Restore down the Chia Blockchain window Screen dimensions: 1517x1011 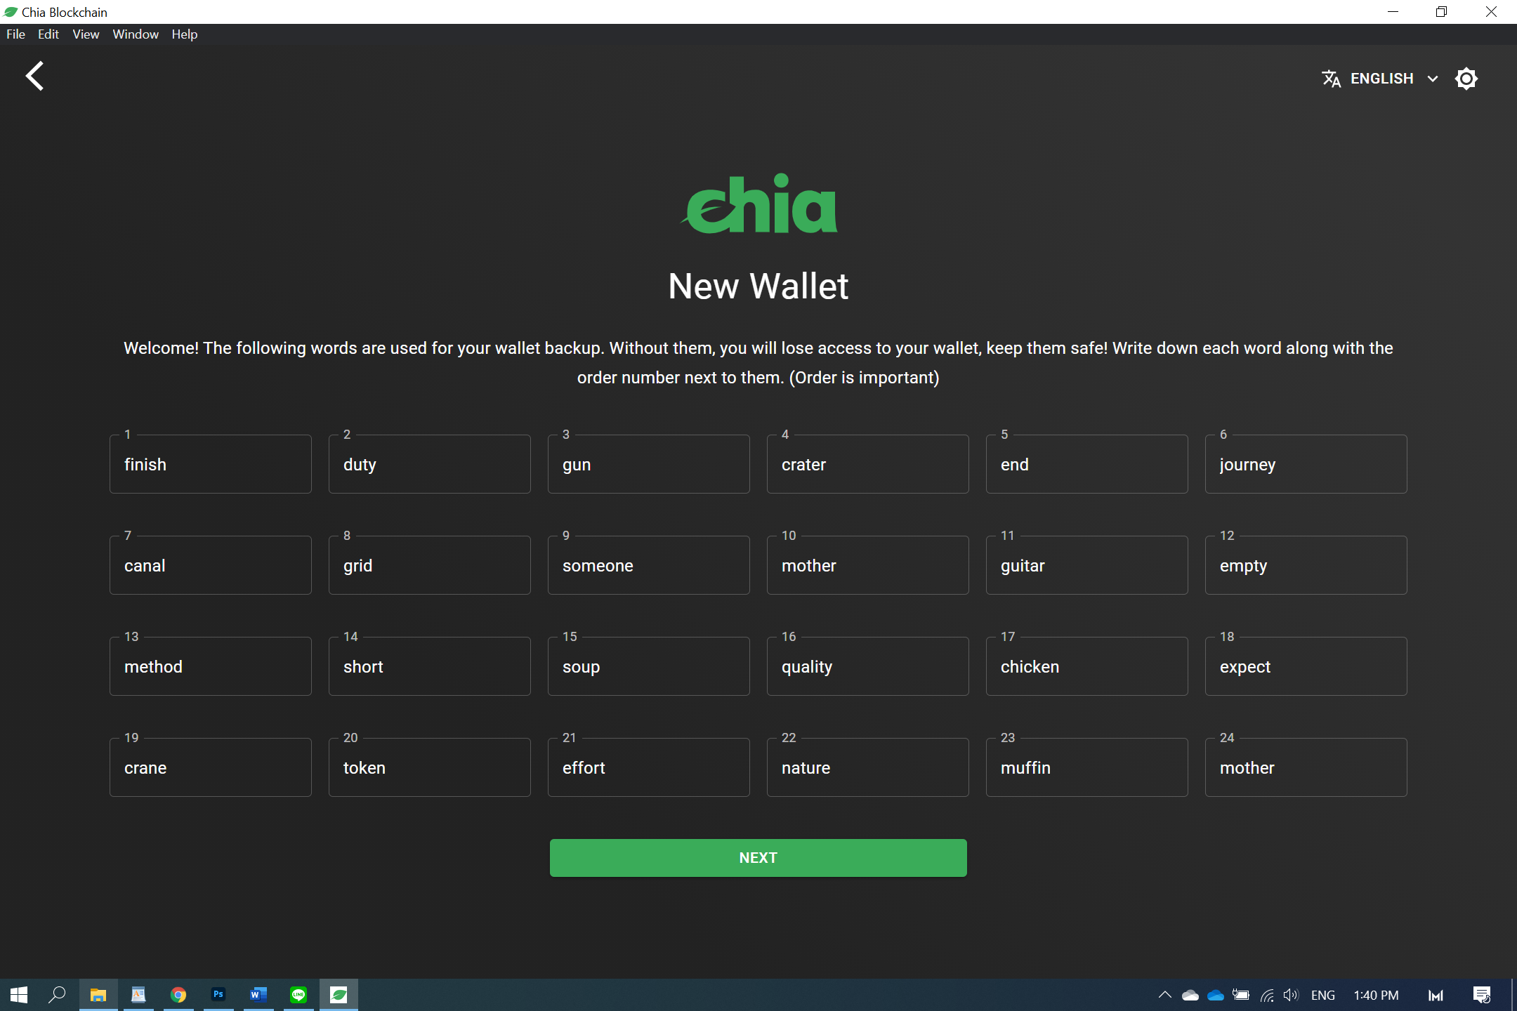[1442, 11]
